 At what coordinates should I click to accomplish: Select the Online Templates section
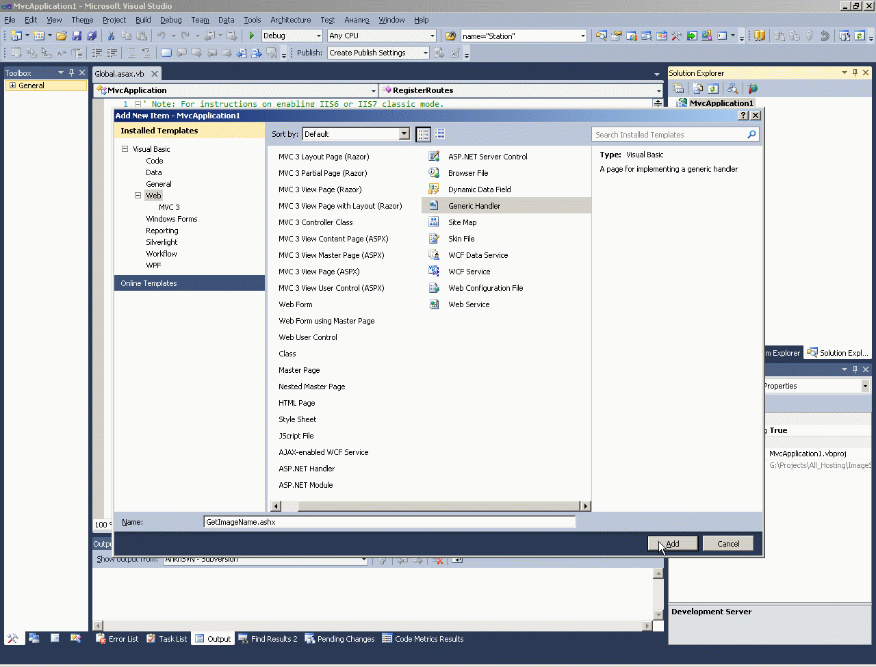tap(190, 283)
